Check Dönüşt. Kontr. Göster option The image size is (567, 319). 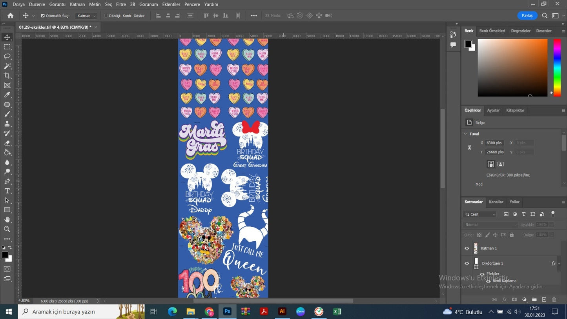pyautogui.click(x=106, y=16)
